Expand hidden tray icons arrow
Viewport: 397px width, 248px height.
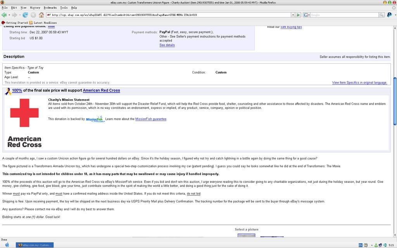(x=372, y=245)
